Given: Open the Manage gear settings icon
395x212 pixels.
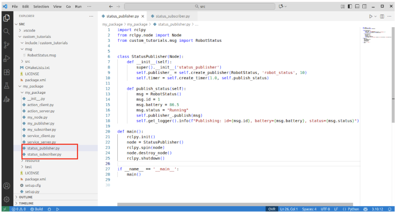Looking at the screenshot, I should (6, 198).
